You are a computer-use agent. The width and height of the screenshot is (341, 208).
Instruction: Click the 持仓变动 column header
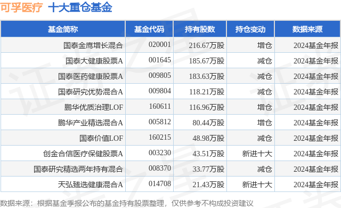pos(250,29)
